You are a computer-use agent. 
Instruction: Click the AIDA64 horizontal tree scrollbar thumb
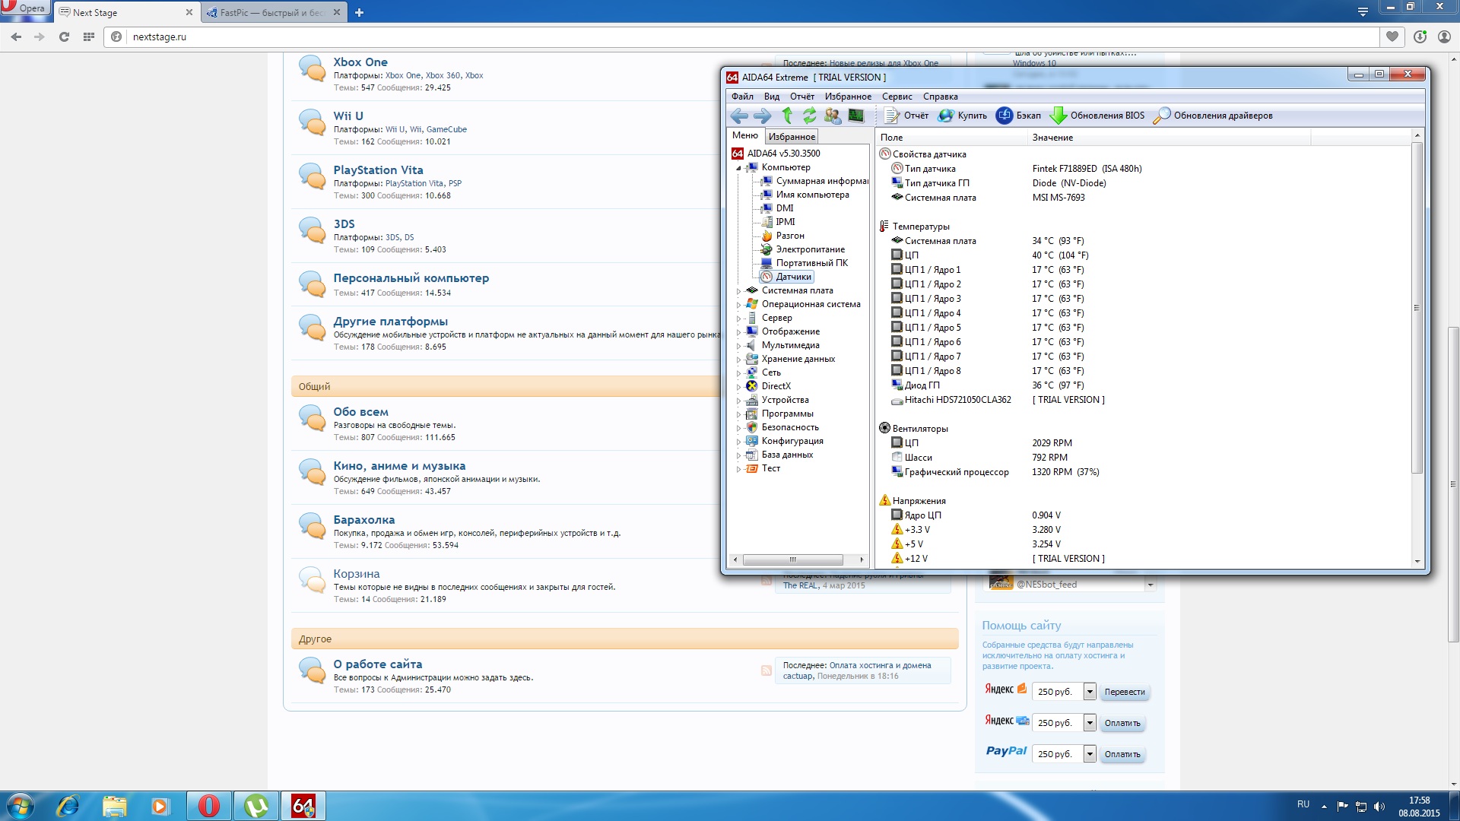coord(792,559)
